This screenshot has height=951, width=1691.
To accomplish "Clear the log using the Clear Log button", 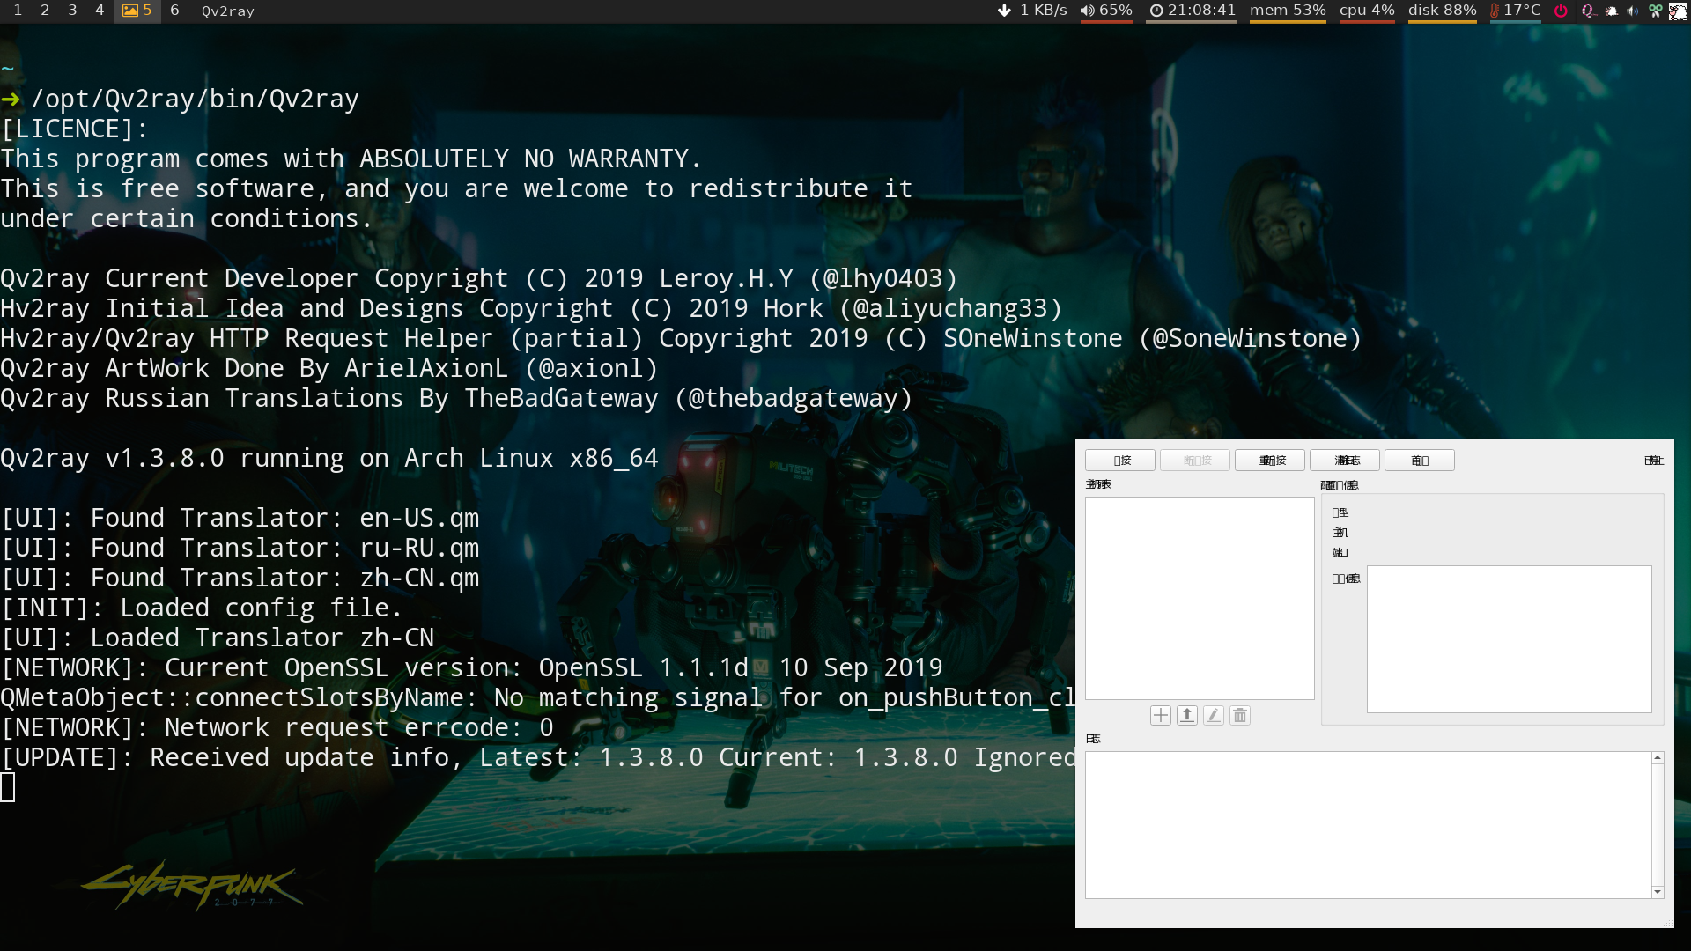I will [x=1346, y=460].
